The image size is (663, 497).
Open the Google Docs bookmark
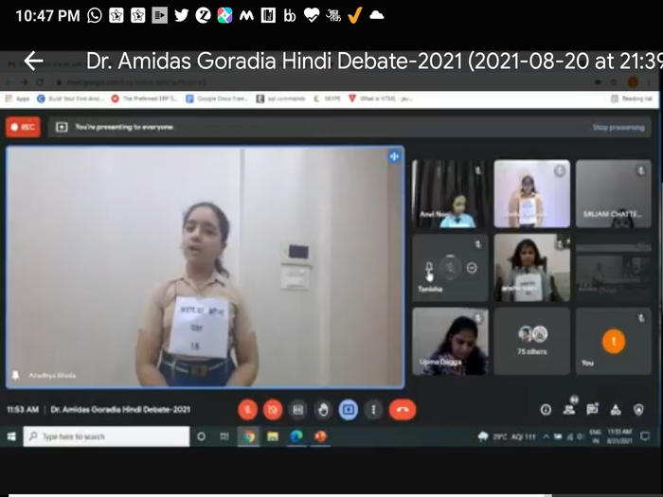pyautogui.click(x=217, y=98)
